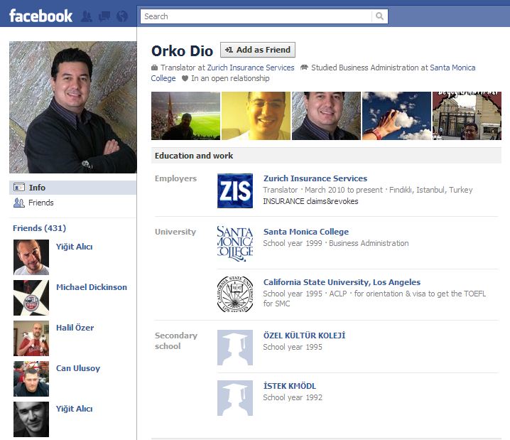This screenshot has height=440, width=510.
Task: Open Can Ulusoy friend link
Action: point(78,368)
